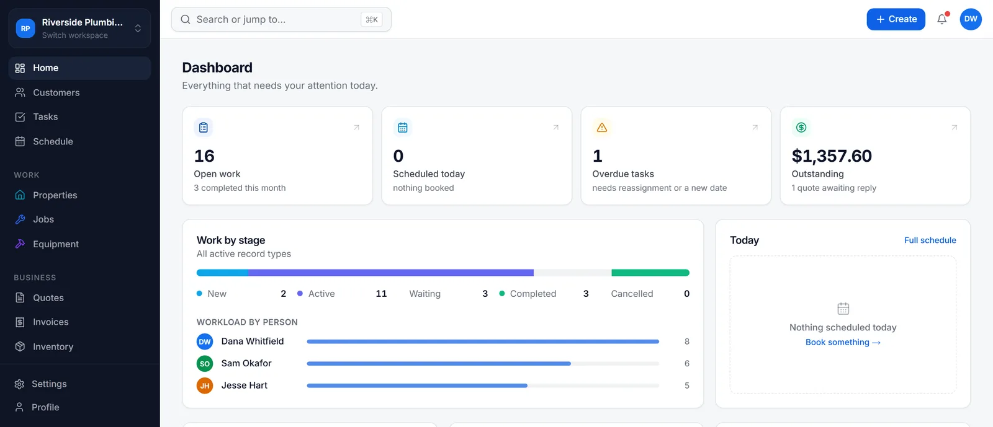Click the dollar icon on Outstanding card
This screenshot has width=993, height=427.
[801, 128]
